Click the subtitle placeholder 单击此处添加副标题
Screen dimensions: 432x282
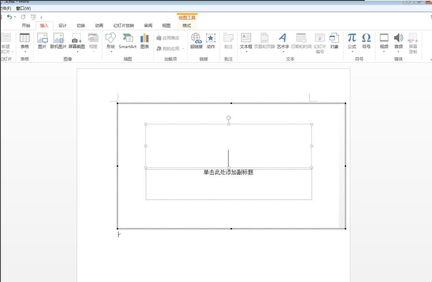point(228,173)
